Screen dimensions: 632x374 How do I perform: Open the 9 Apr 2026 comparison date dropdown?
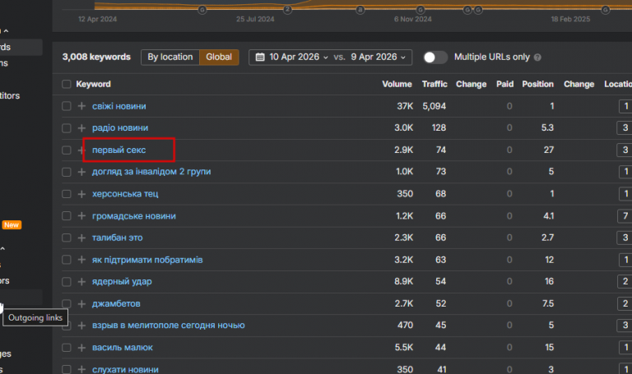[x=378, y=58]
